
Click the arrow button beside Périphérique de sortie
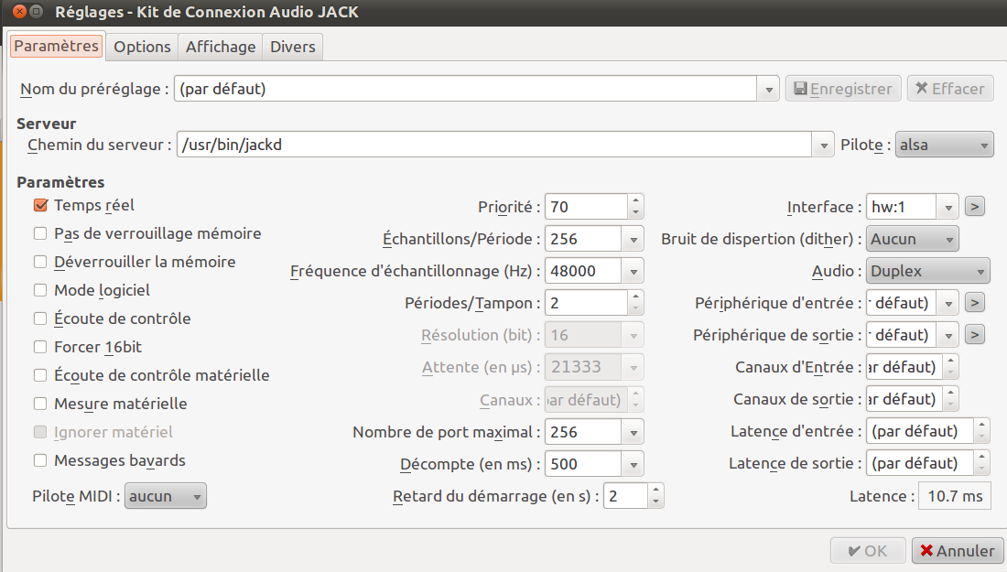point(974,334)
